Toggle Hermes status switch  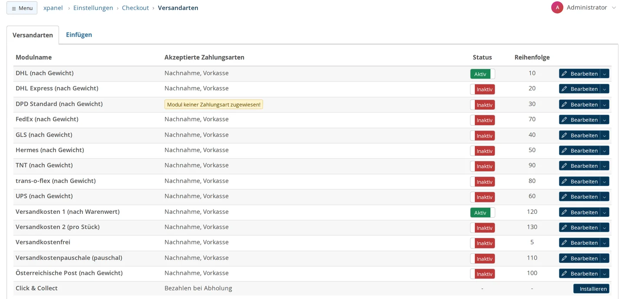[x=483, y=151]
